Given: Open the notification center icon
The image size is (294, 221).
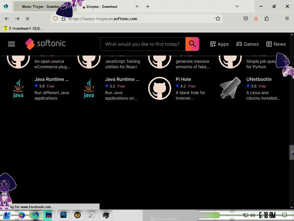Looking at the screenshot, I should 285,215.
